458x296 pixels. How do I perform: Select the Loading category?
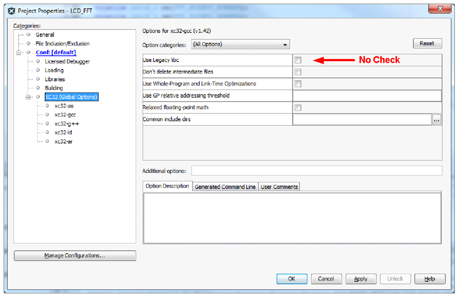pos(54,70)
